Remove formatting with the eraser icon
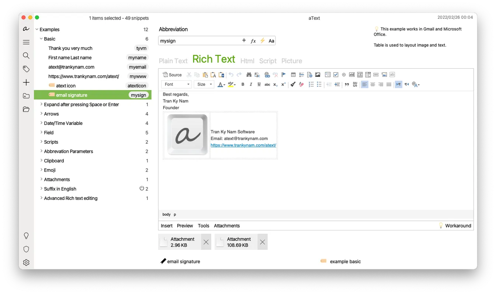This screenshot has width=496, height=294. pos(301,84)
